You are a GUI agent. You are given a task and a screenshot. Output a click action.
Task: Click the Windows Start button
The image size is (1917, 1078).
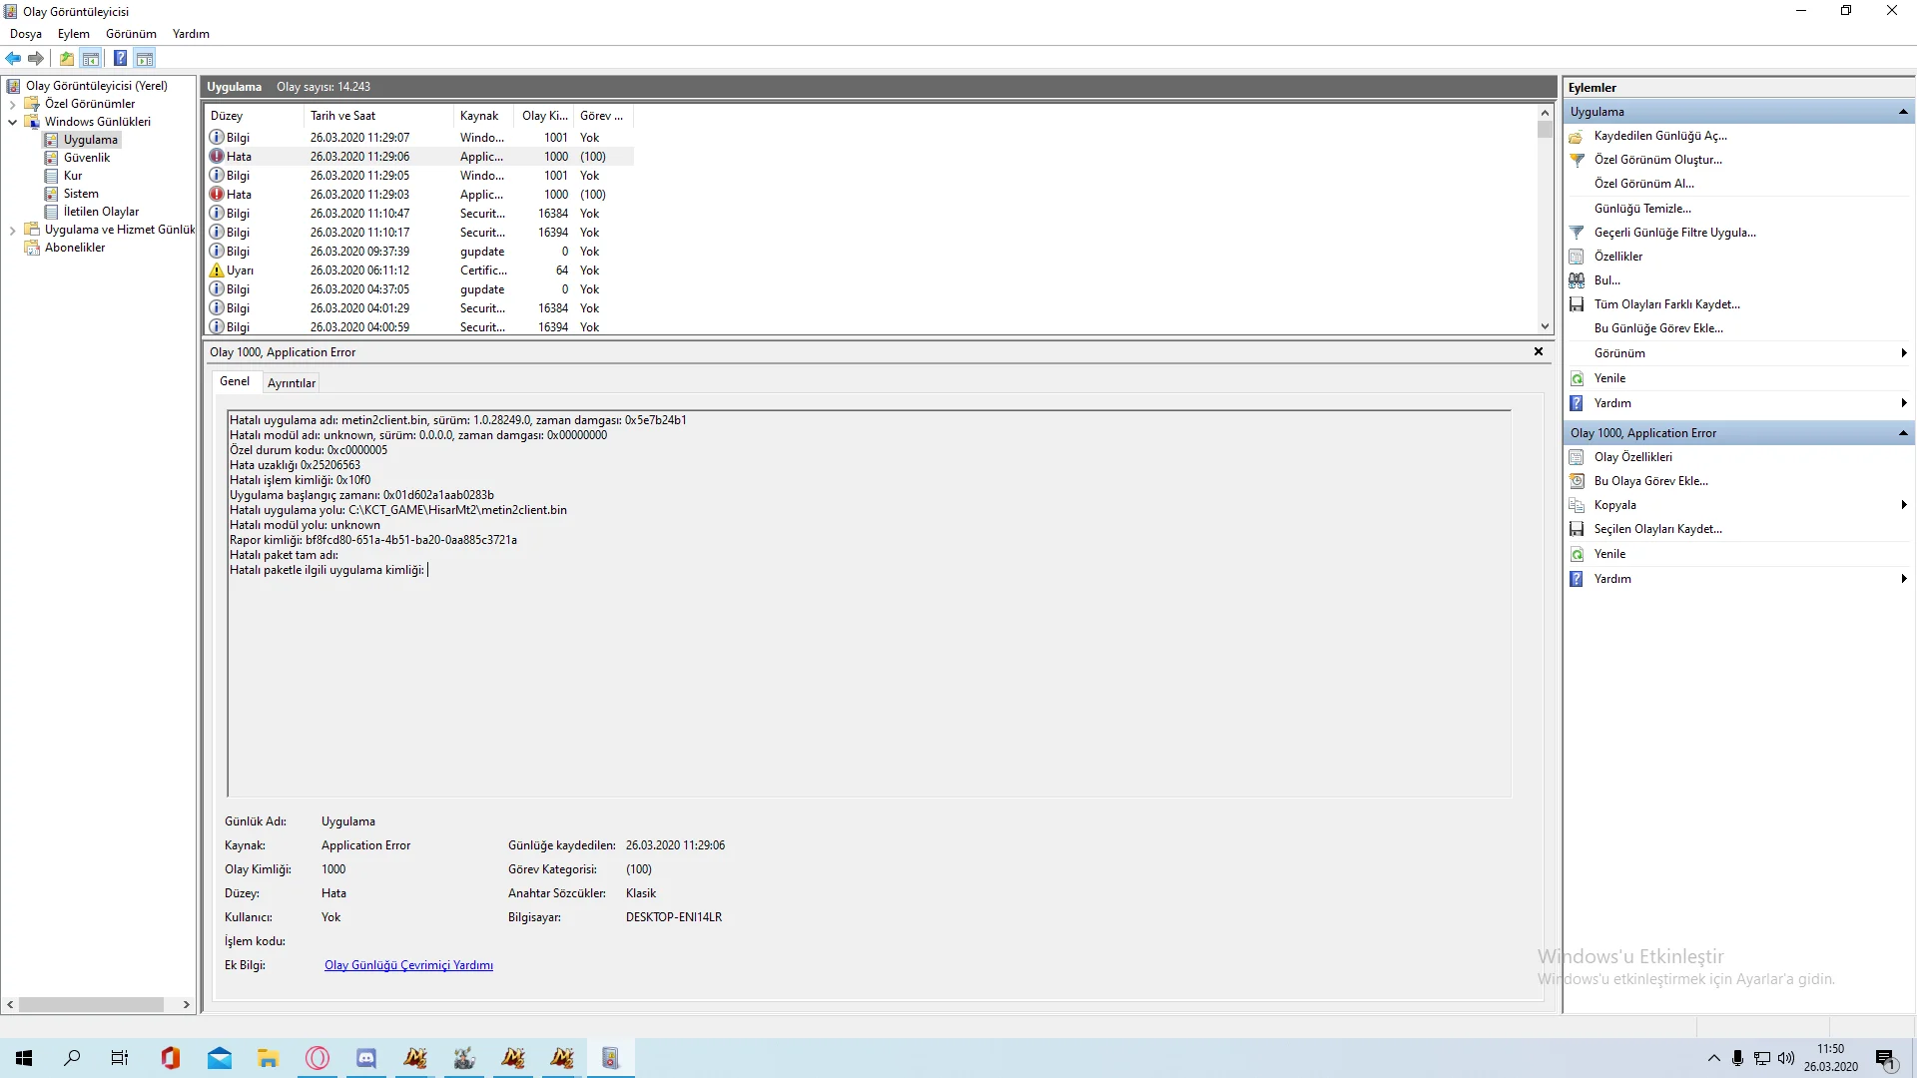click(x=24, y=1058)
